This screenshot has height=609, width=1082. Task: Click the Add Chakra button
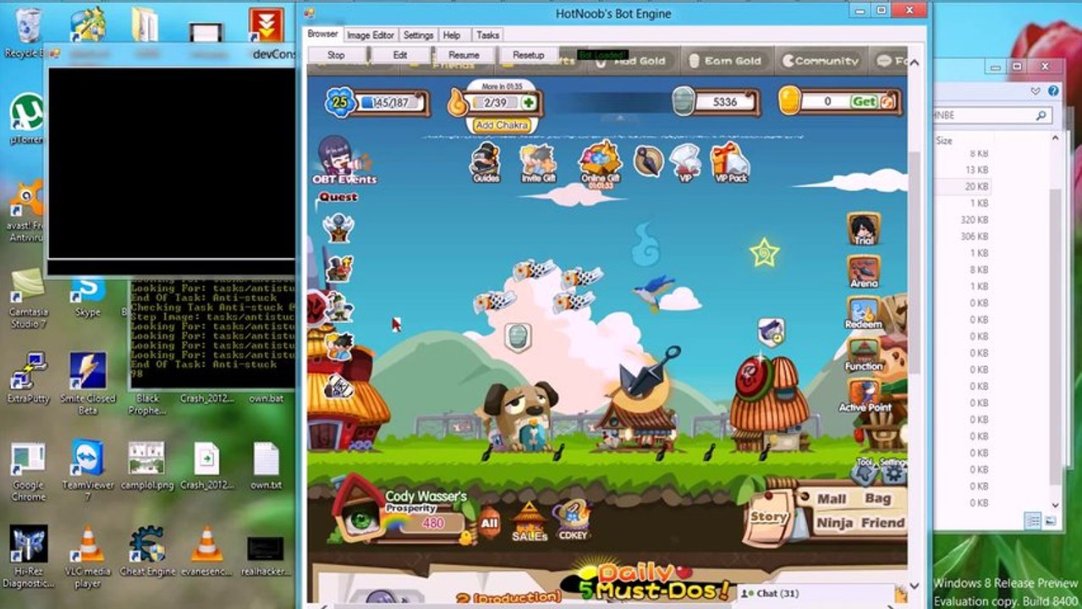[502, 125]
